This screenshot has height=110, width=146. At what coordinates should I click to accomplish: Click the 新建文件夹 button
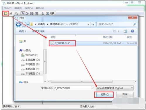click(x=38, y=31)
